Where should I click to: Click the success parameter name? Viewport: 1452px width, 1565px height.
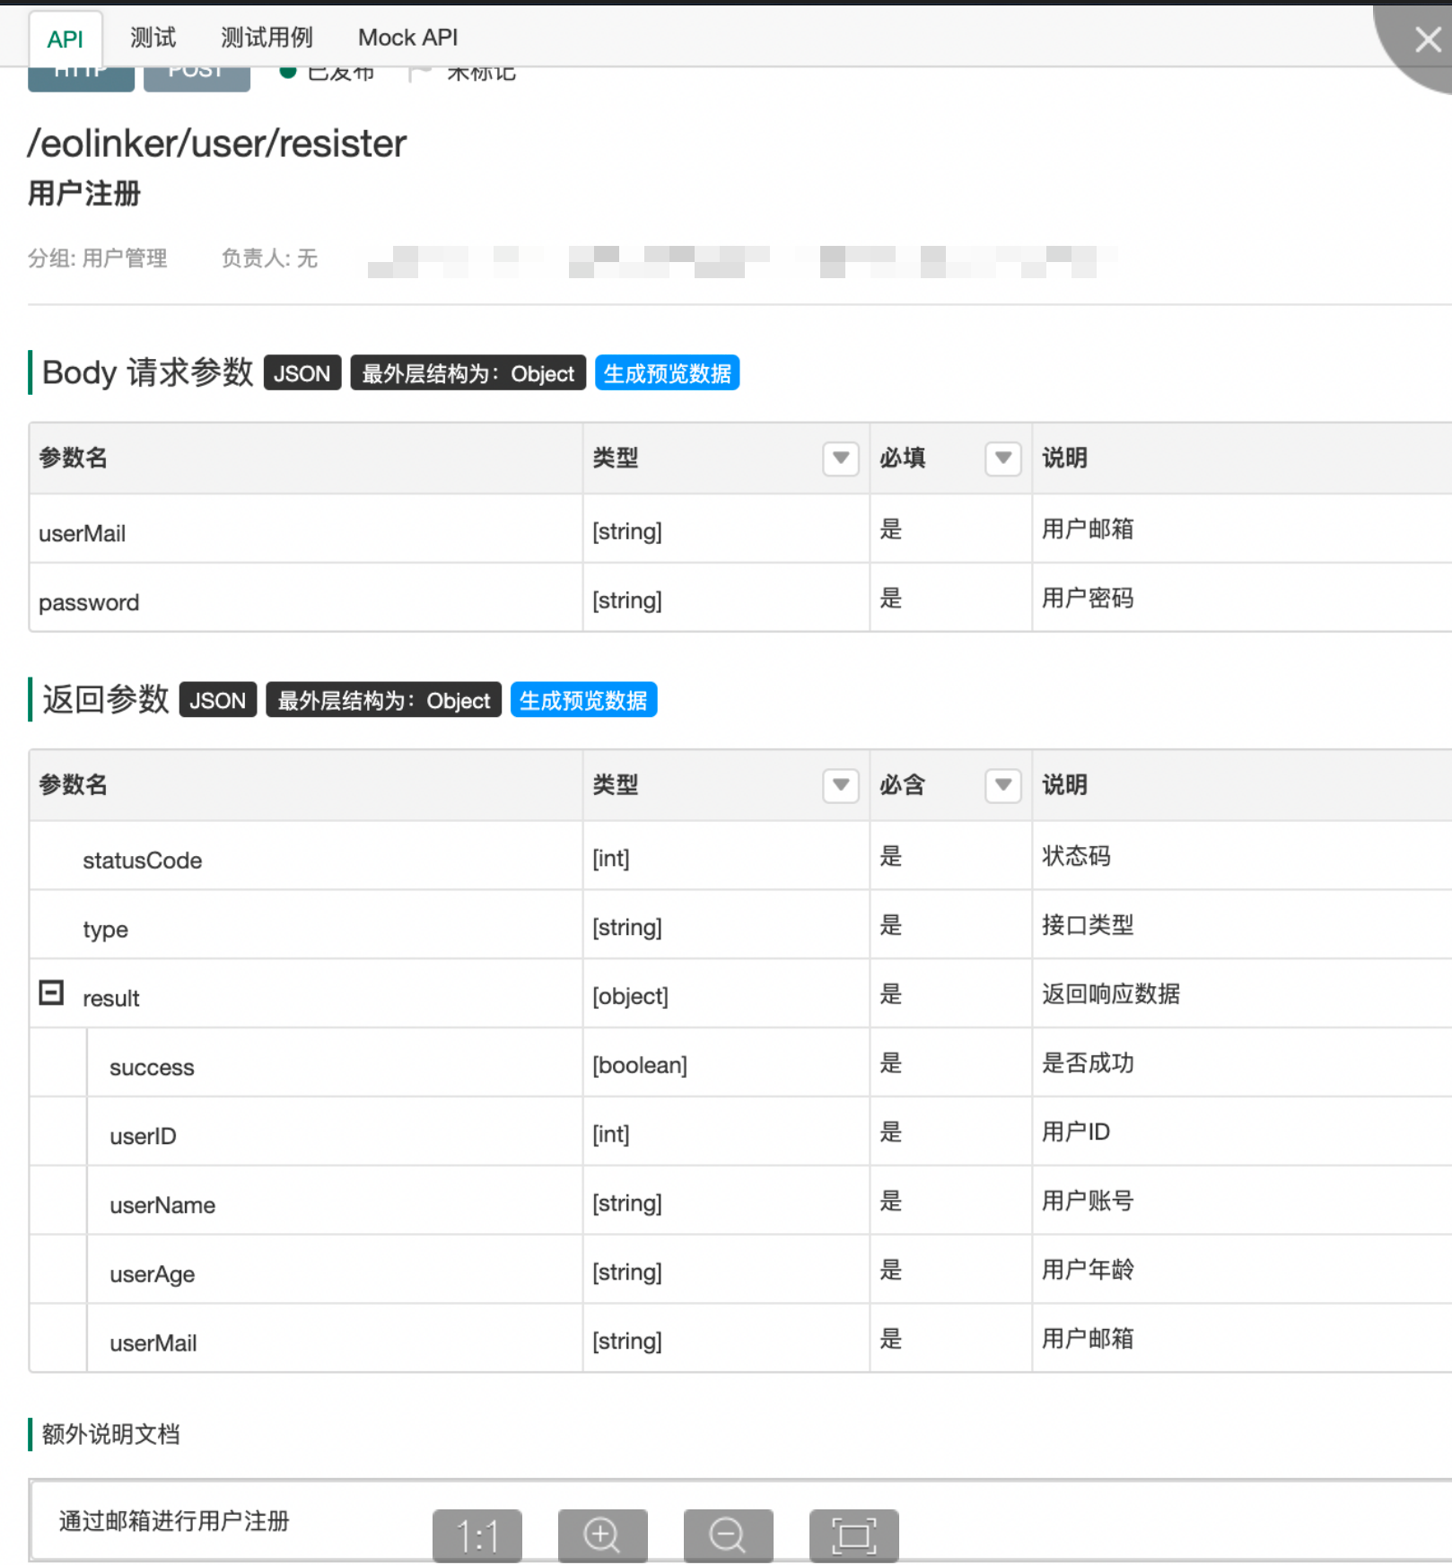[x=152, y=1068]
